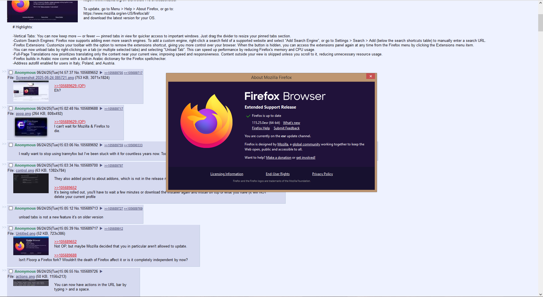Viewport: 543px width, 297px height.
Task: Follow backlink >>105690333 on post 105689692
Action: coord(133,145)
